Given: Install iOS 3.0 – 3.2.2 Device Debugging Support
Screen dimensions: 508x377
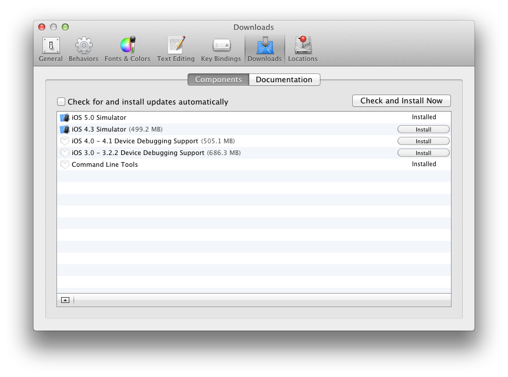Looking at the screenshot, I should pos(423,153).
